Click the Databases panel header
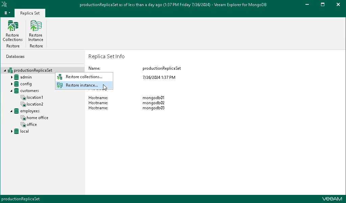 point(15,56)
